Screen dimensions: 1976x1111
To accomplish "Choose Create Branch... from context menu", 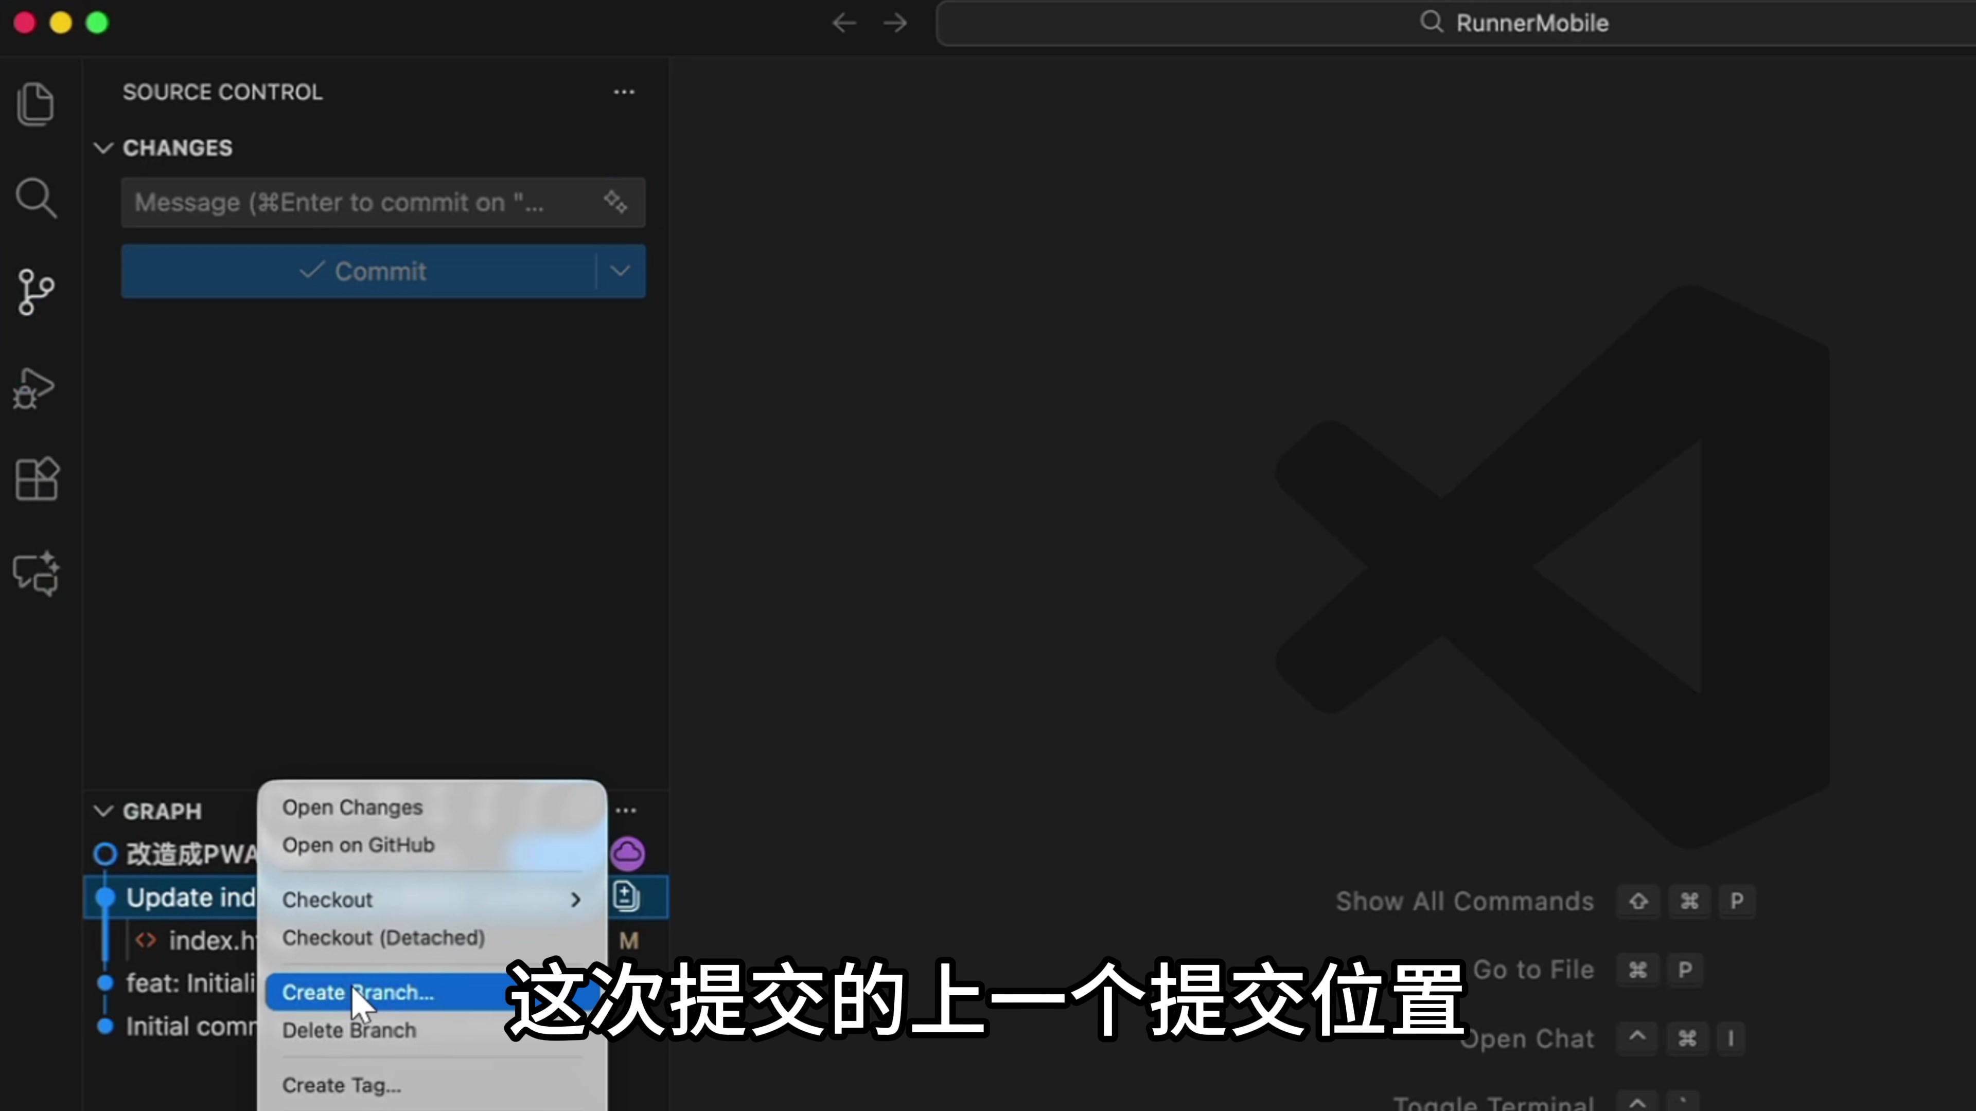I will tap(358, 992).
